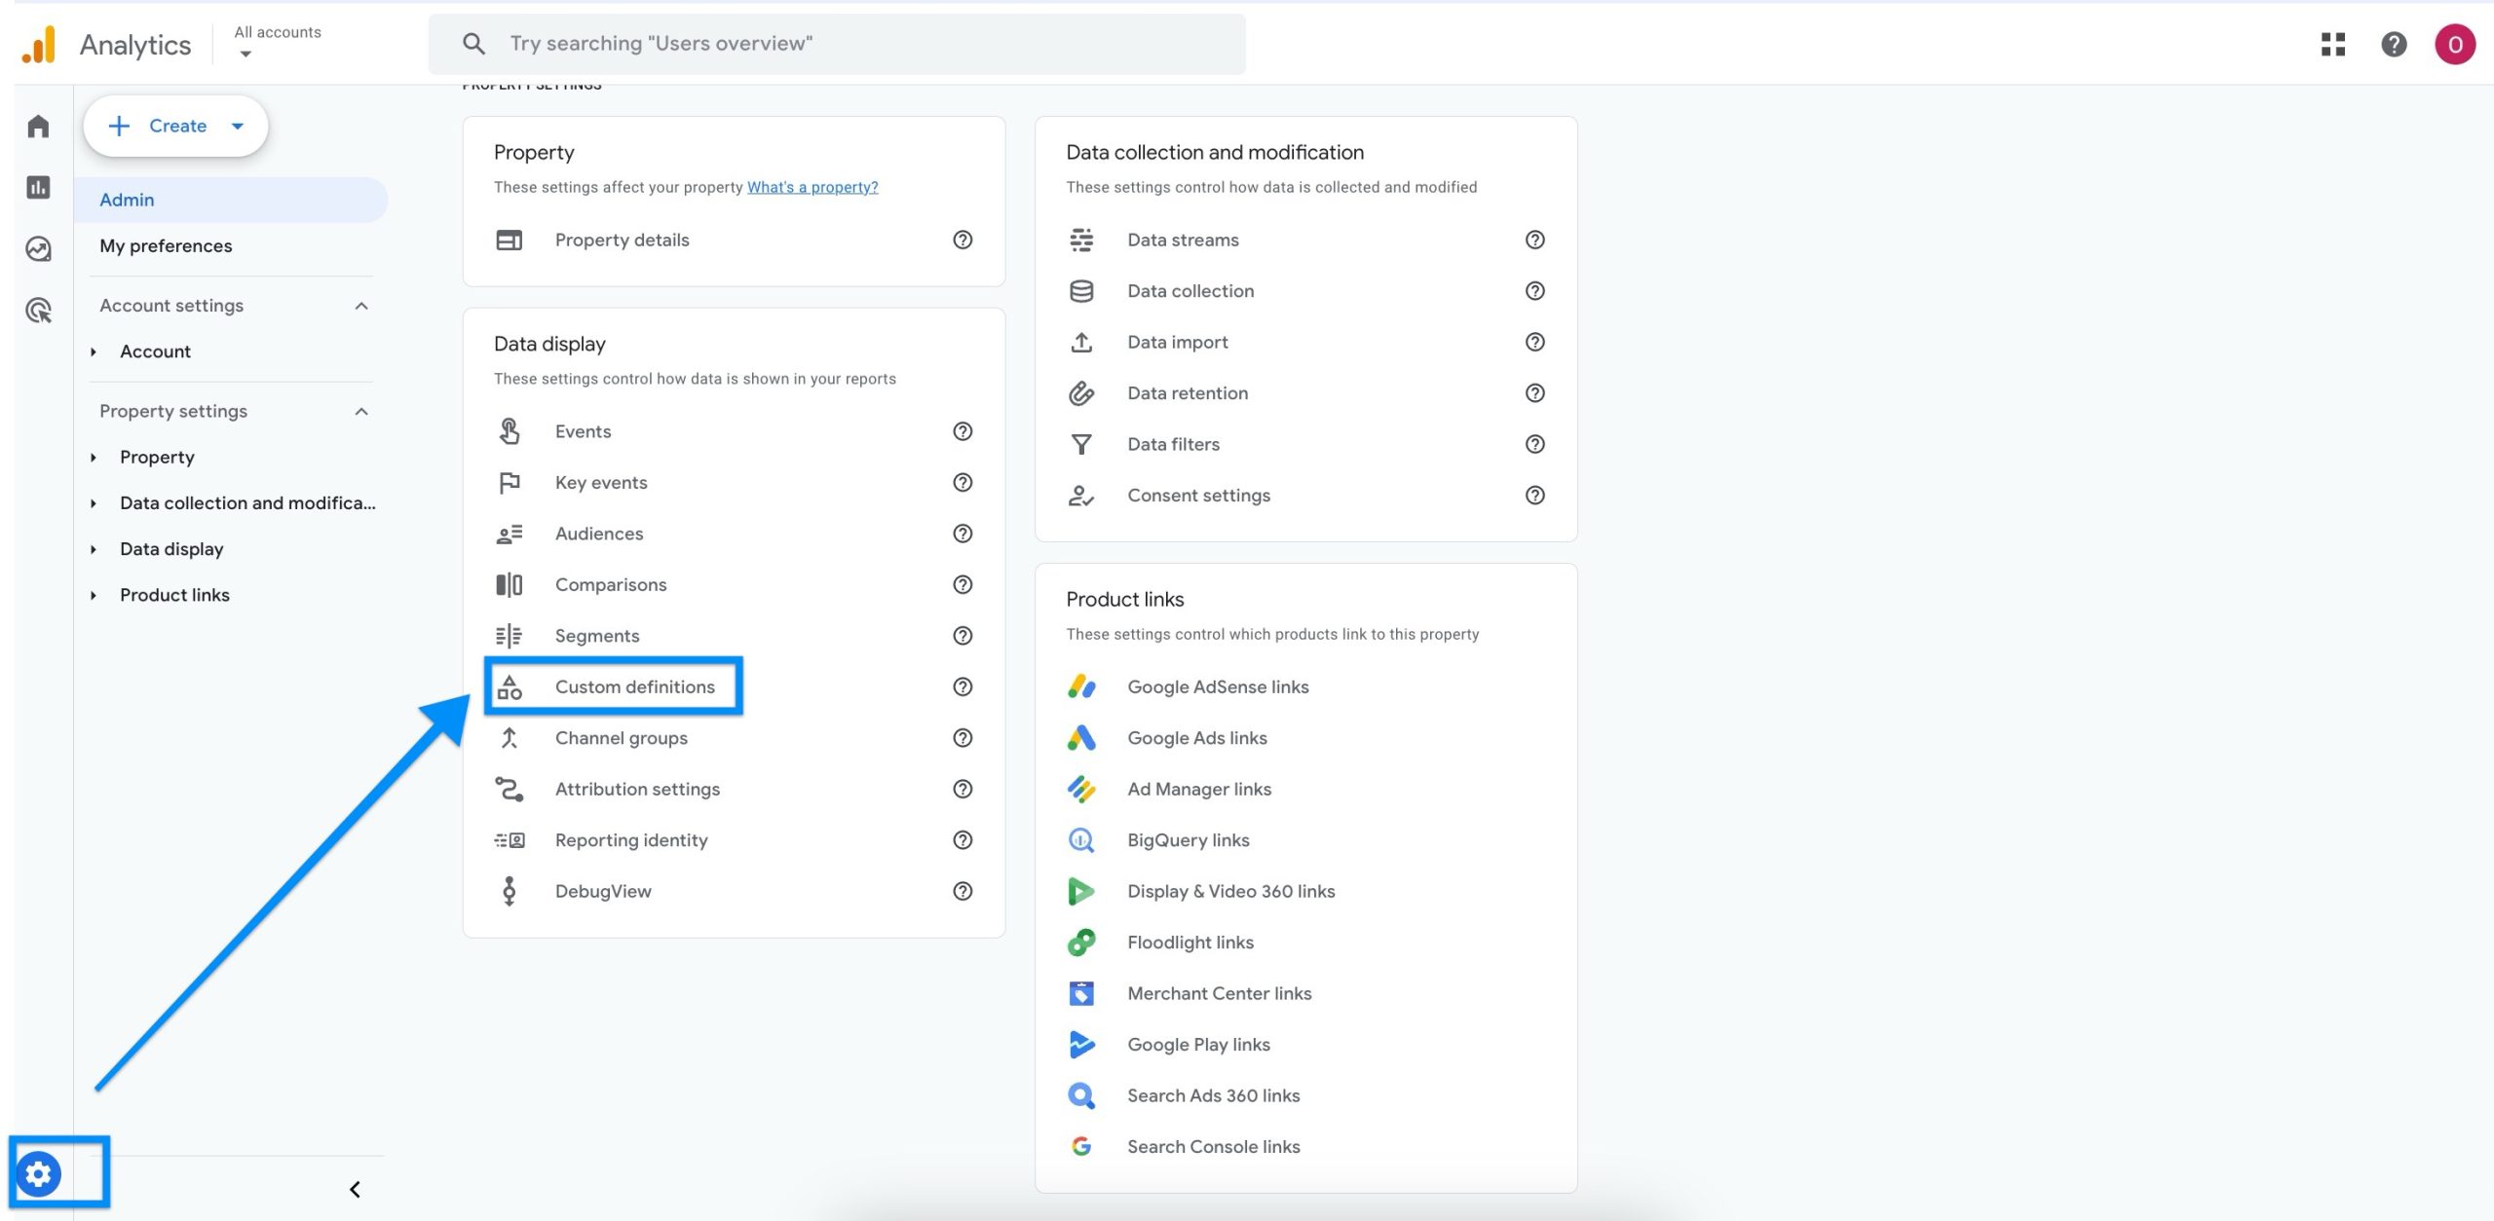Click the help icon beside Consent settings
The image size is (2494, 1221).
1535,496
